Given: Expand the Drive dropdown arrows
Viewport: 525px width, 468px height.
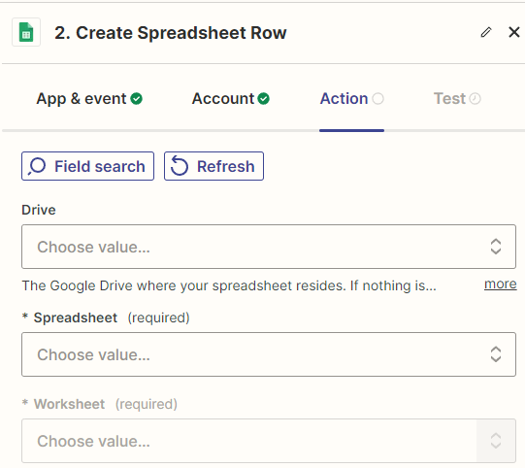Looking at the screenshot, I should click(496, 247).
